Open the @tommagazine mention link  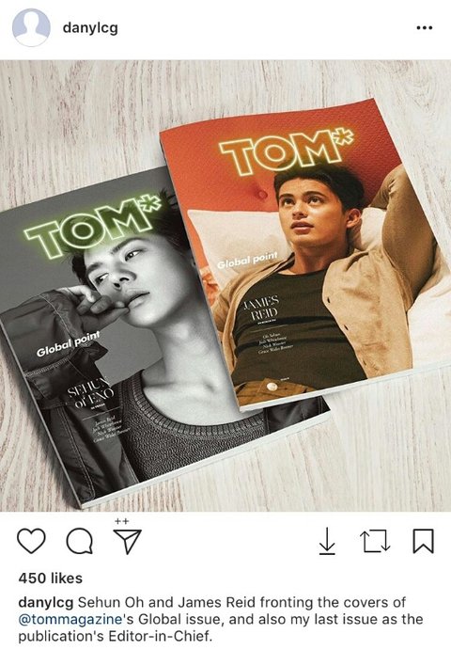click(x=70, y=619)
